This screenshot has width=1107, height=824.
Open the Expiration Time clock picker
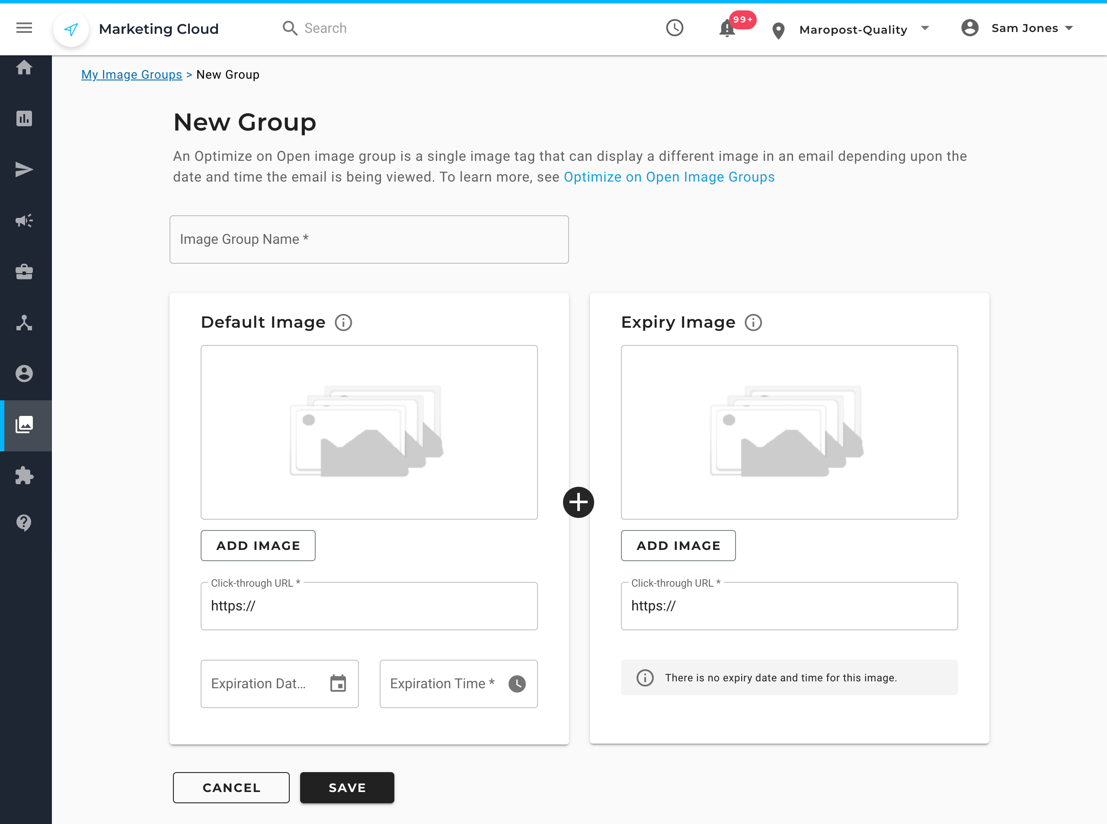pos(517,683)
